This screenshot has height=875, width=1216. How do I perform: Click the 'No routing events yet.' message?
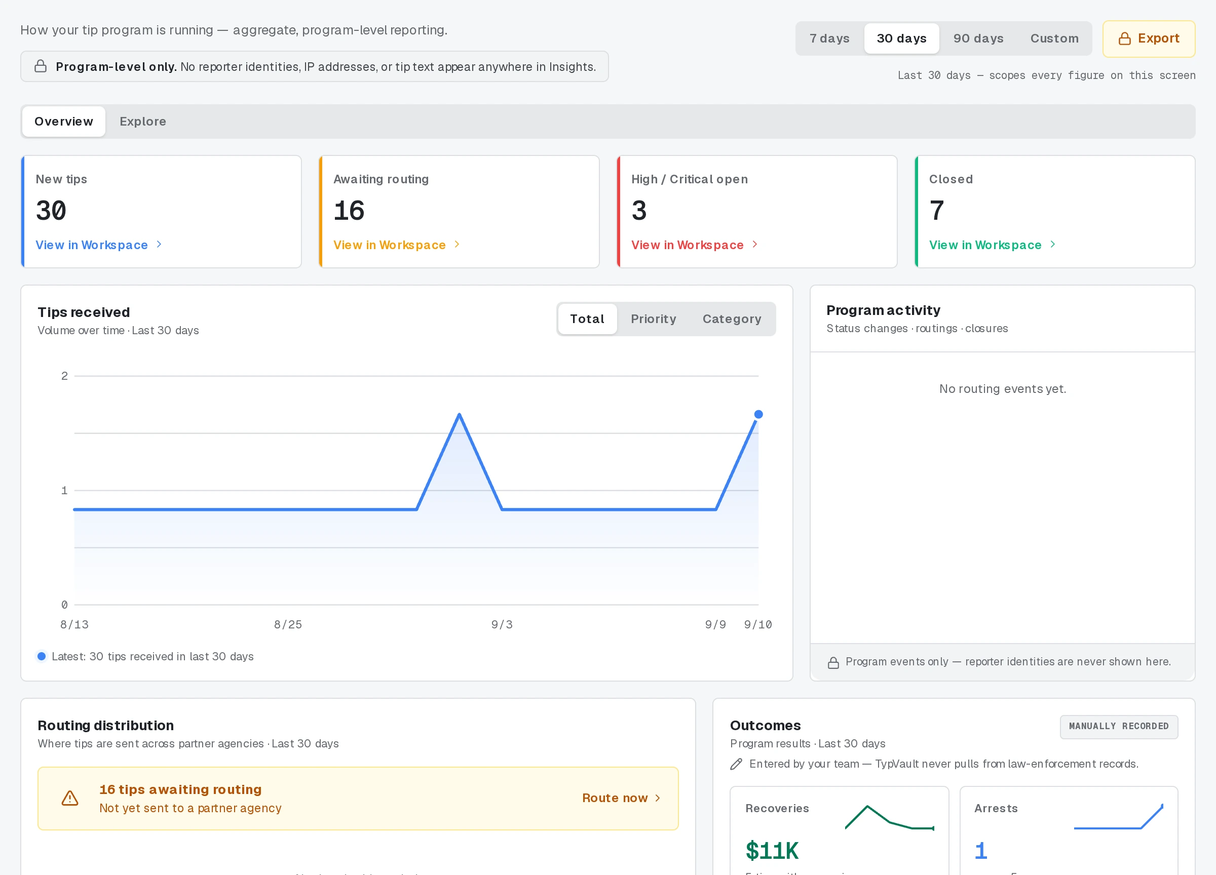1003,389
